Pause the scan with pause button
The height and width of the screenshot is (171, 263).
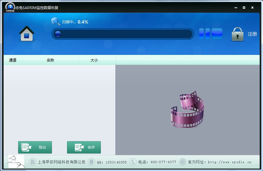[x=204, y=33]
